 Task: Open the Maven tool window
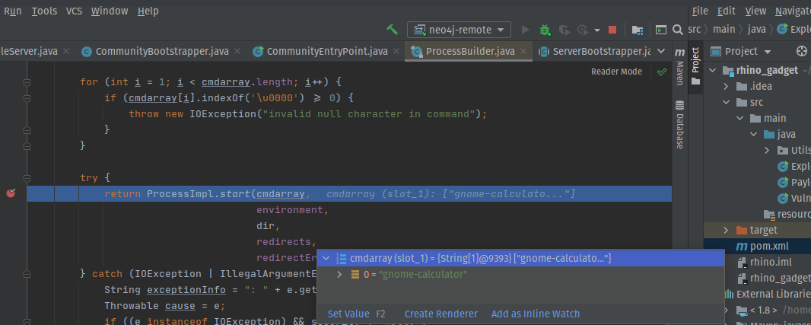coord(679,66)
